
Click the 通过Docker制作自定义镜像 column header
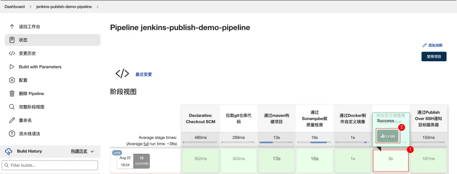pyautogui.click(x=352, y=118)
